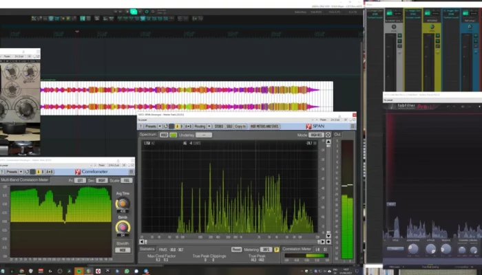Select the Correlation Meter tab in SPAN
This screenshot has width=482, height=275.
[297, 249]
